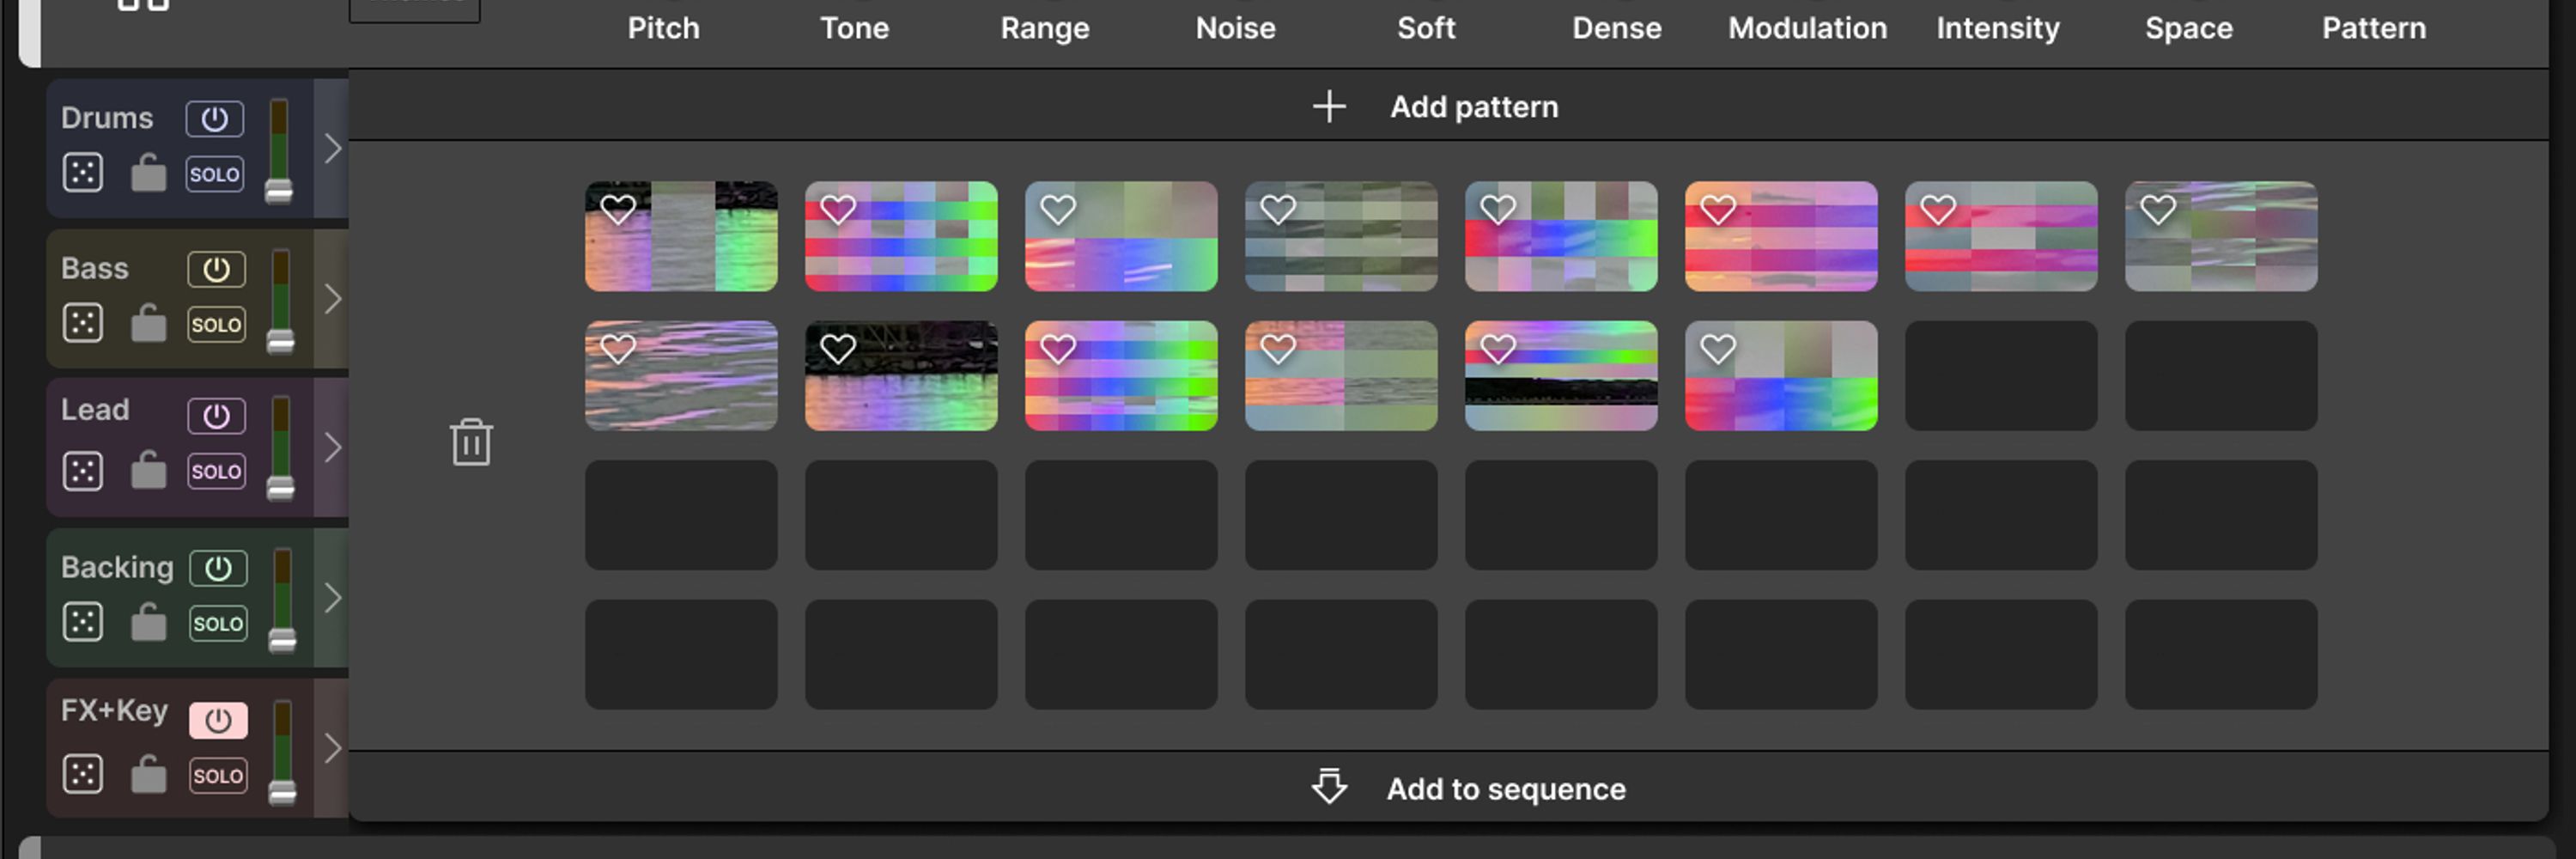Screen dimensions: 2576x859
Task: Select the Pattern parameter
Action: coord(2374,28)
